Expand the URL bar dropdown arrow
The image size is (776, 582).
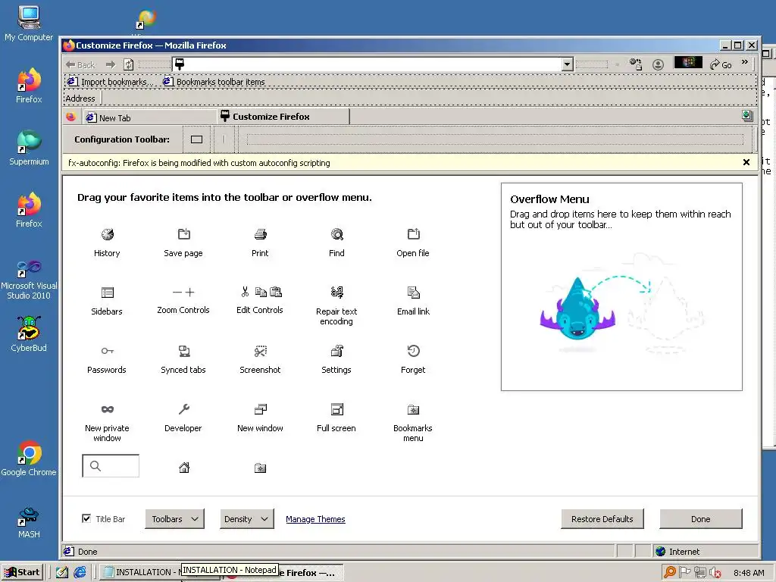(568, 64)
